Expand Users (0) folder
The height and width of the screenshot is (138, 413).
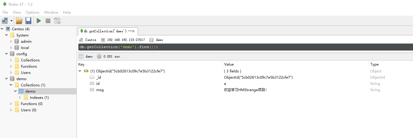(11, 110)
